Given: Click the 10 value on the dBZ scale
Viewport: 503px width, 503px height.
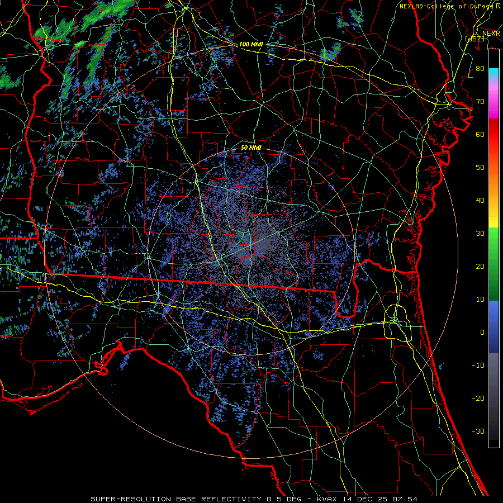Looking at the screenshot, I should tap(480, 300).
